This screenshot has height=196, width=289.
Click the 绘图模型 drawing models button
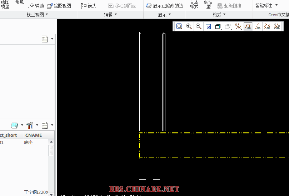tap(5, 4)
